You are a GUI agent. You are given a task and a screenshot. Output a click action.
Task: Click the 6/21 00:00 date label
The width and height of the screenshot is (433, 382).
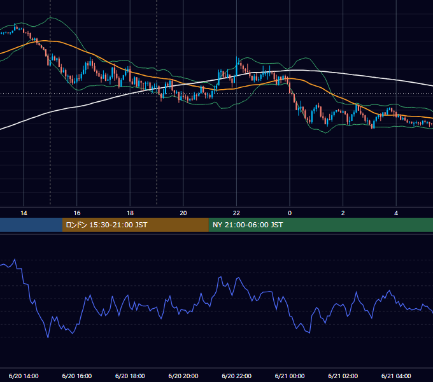point(290,376)
